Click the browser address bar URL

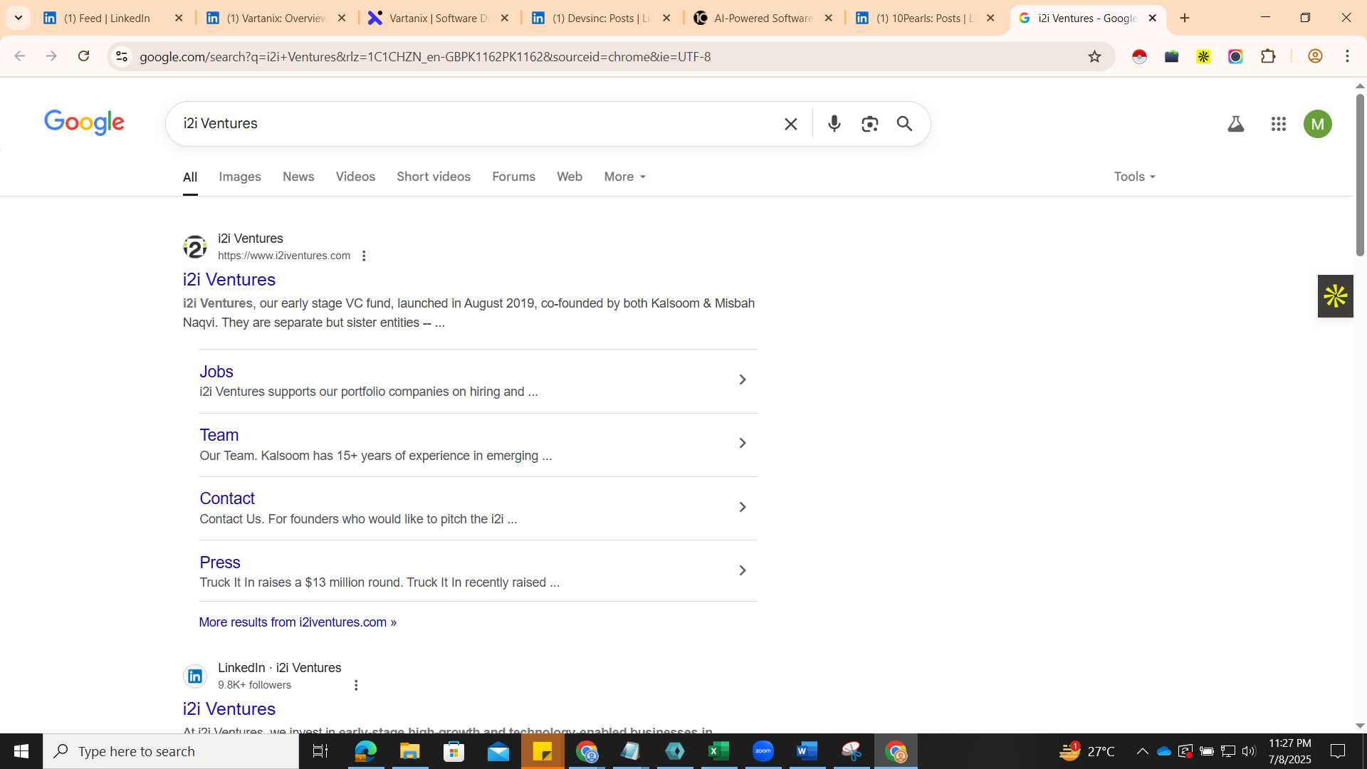click(x=425, y=56)
